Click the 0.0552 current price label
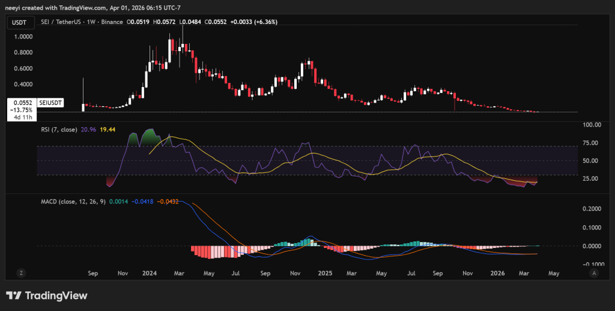The height and width of the screenshot is (311, 615). click(x=22, y=103)
